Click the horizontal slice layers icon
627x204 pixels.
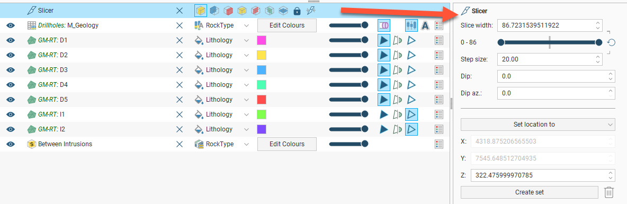coord(283,11)
